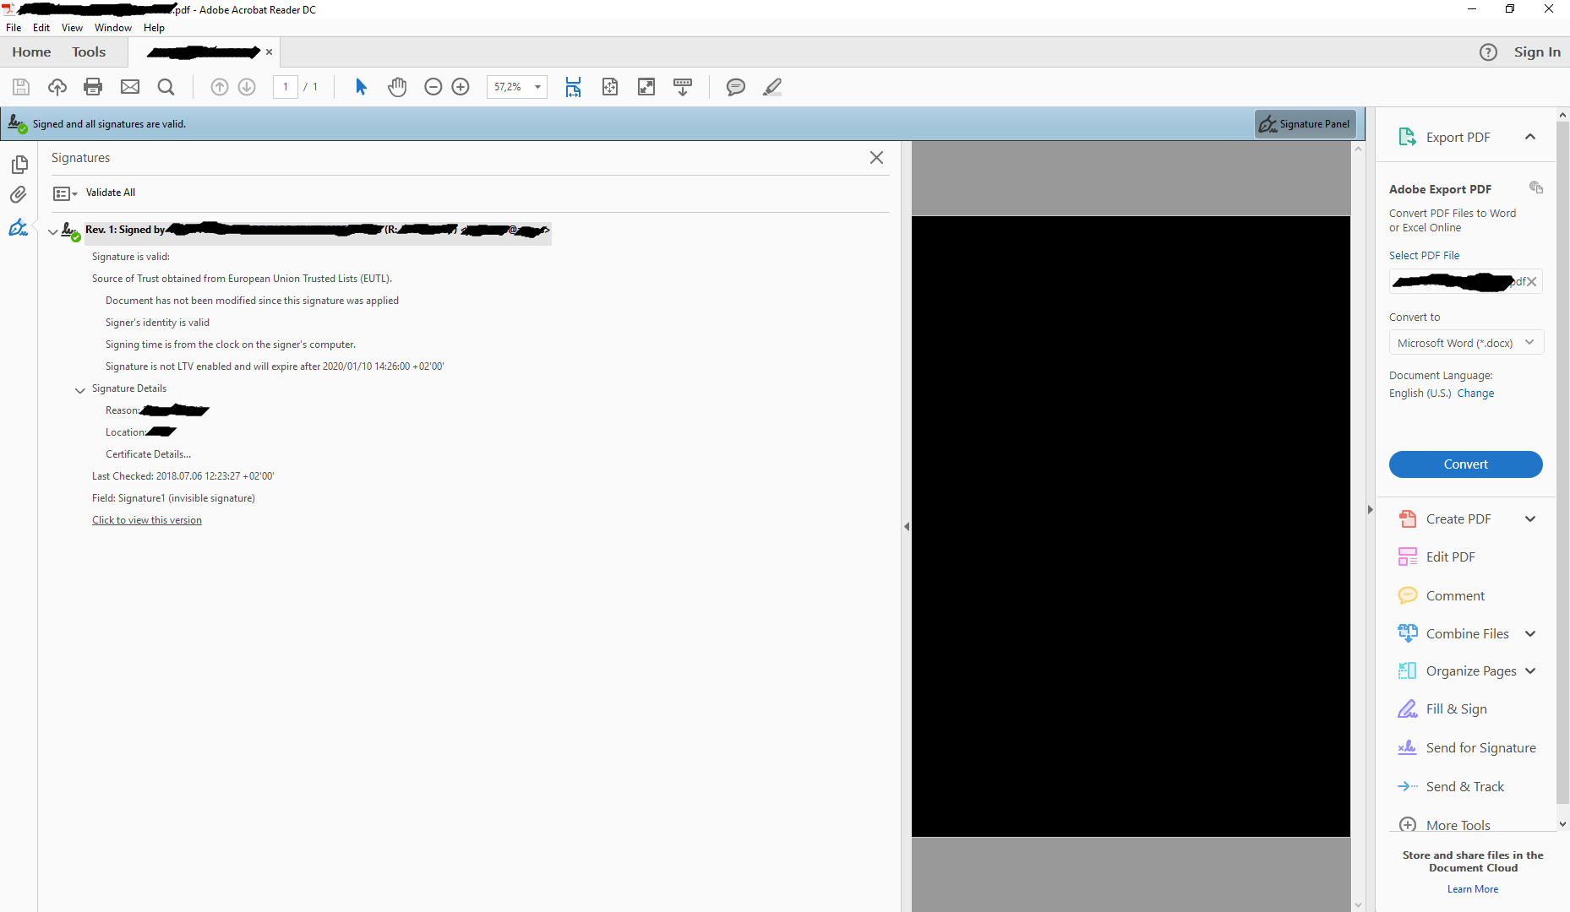The height and width of the screenshot is (912, 1570).
Task: Activate the hand pan tool
Action: (397, 87)
